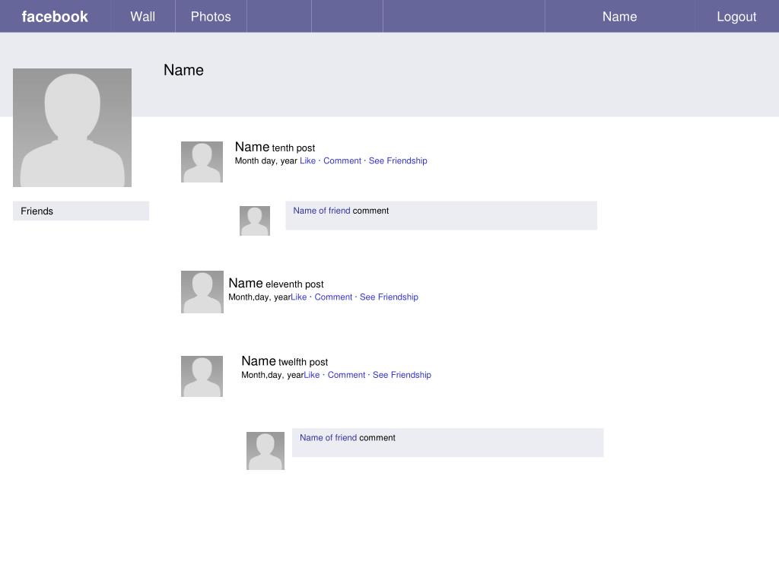
Task: Click friend avatar under tenth post comment
Action: coord(255,221)
